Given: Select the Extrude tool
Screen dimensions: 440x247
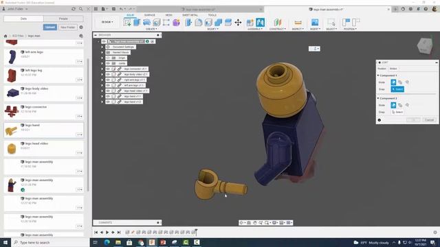Looking at the screenshot, I should pos(137,23).
